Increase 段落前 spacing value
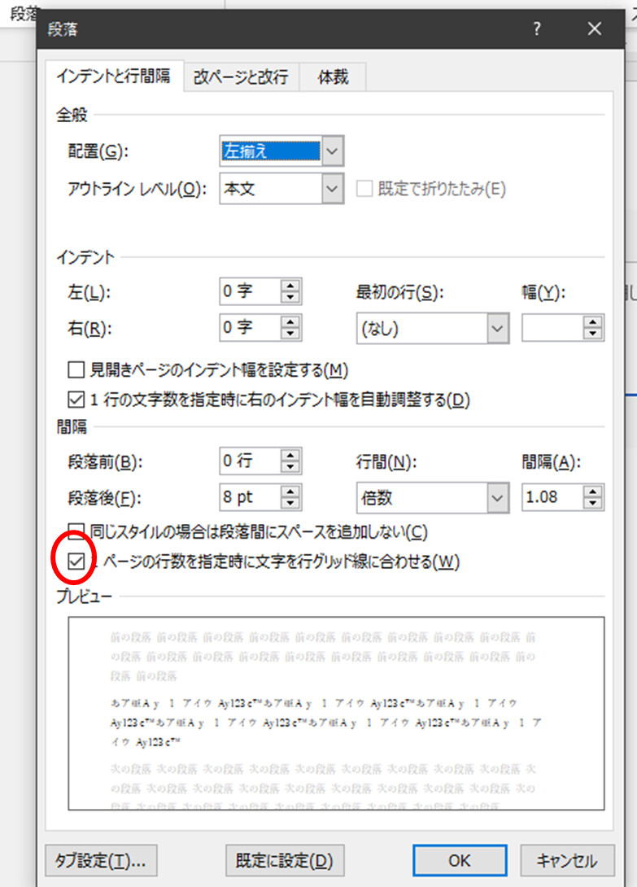Viewport: 637px width, 887px height. [x=290, y=456]
